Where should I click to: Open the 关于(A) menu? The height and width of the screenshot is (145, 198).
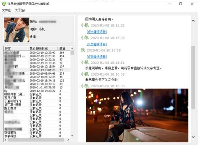point(19,10)
